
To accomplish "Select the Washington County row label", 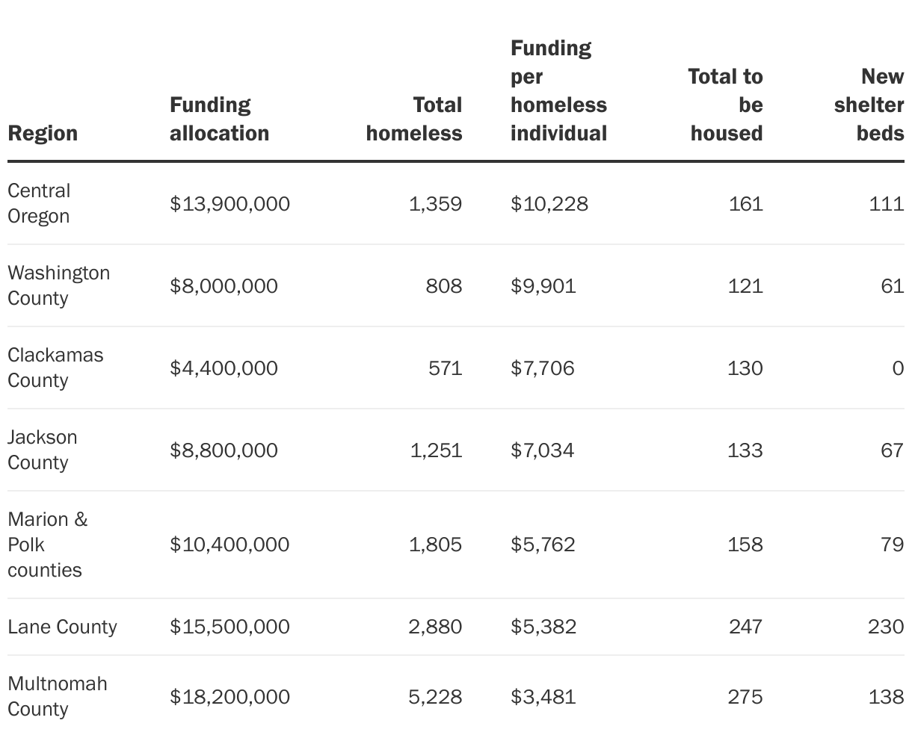I will [58, 285].
